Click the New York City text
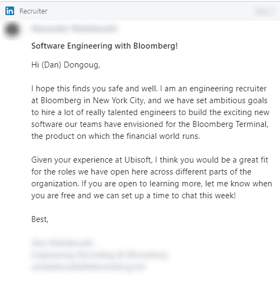This screenshot has height=289, width=280. 118,100
